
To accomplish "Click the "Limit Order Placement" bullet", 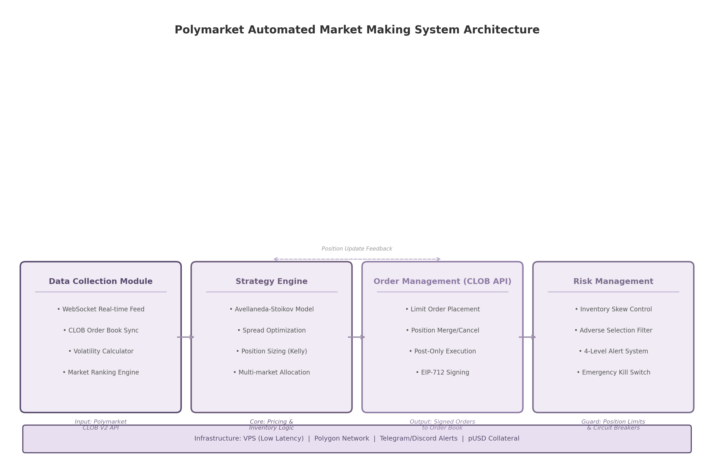I will 442,309.
